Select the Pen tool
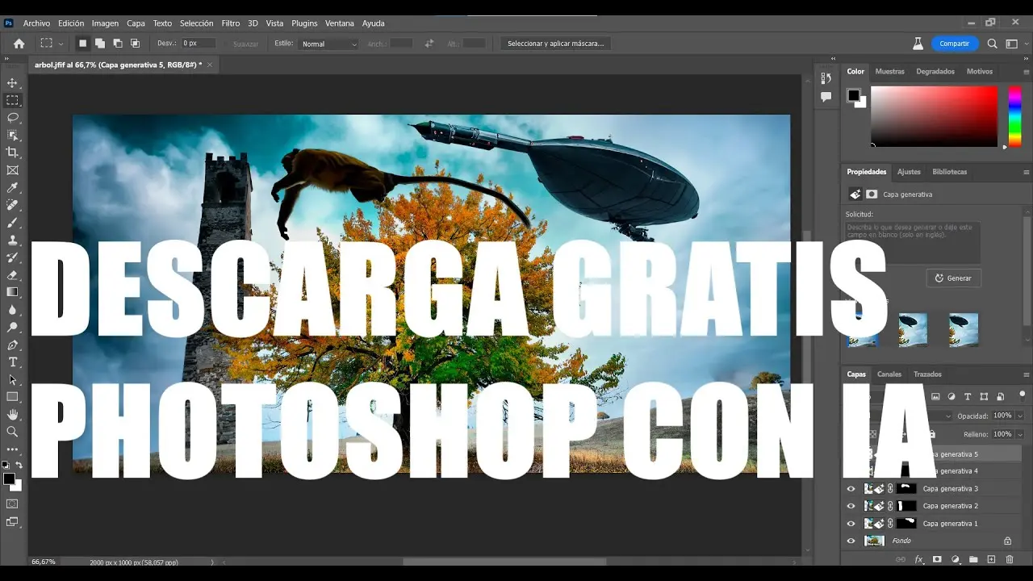 (x=12, y=345)
